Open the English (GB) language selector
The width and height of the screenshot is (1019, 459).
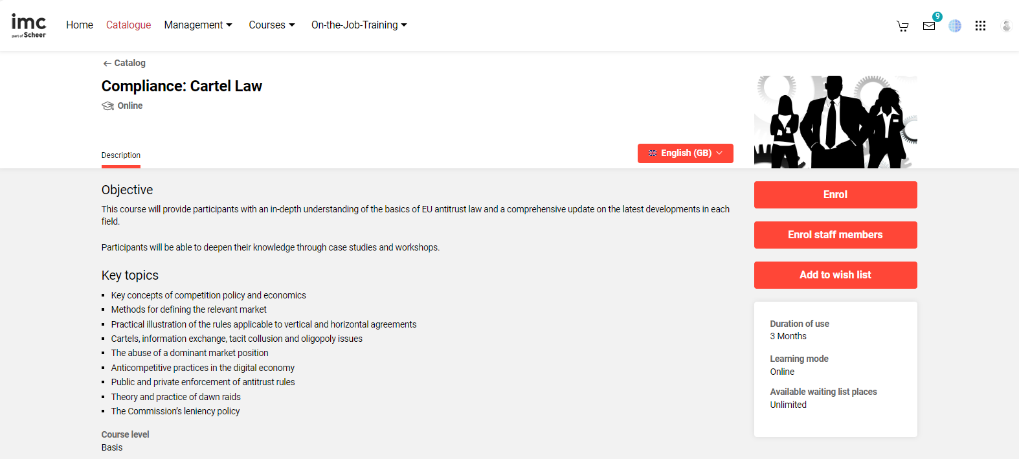685,153
